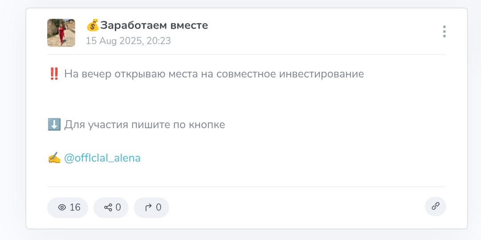Click the views count number 16
Image resolution: width=481 pixels, height=240 pixels.
[75, 207]
